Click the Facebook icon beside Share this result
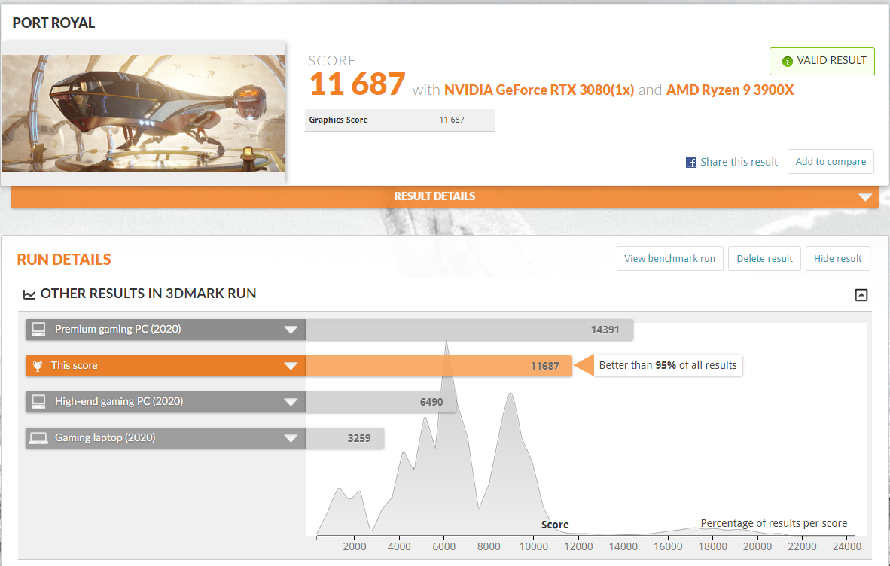The image size is (890, 566). pyautogui.click(x=690, y=163)
